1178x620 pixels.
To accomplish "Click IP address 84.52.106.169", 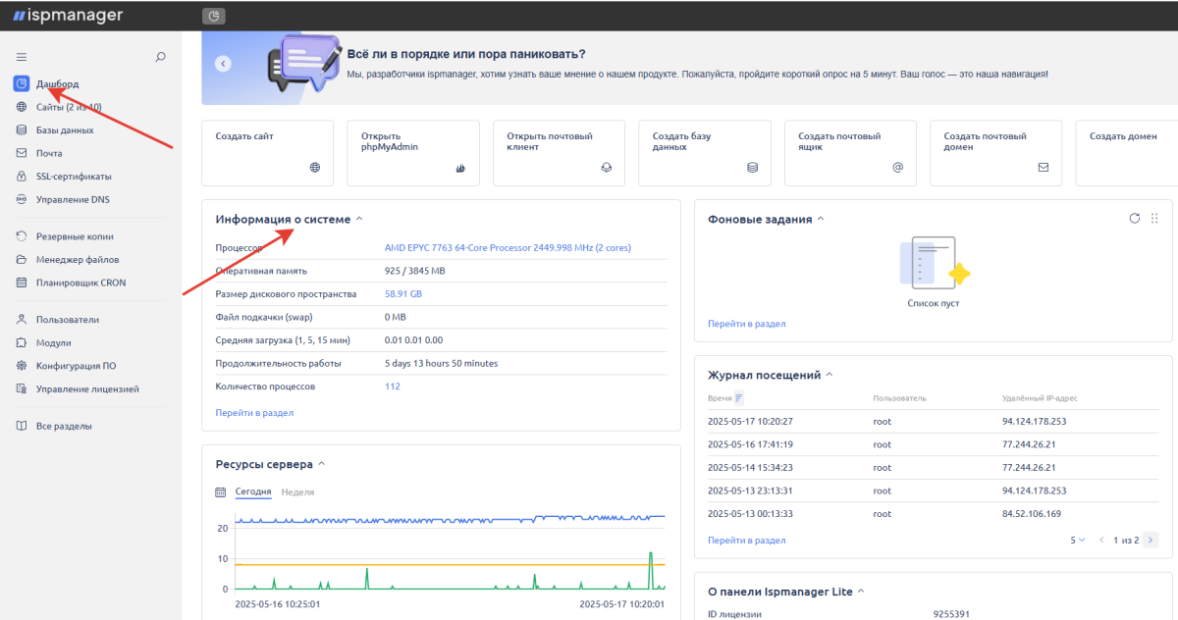I will pos(1032,514).
